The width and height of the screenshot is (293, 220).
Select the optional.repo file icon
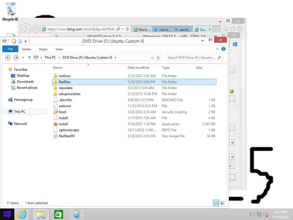(x=56, y=130)
